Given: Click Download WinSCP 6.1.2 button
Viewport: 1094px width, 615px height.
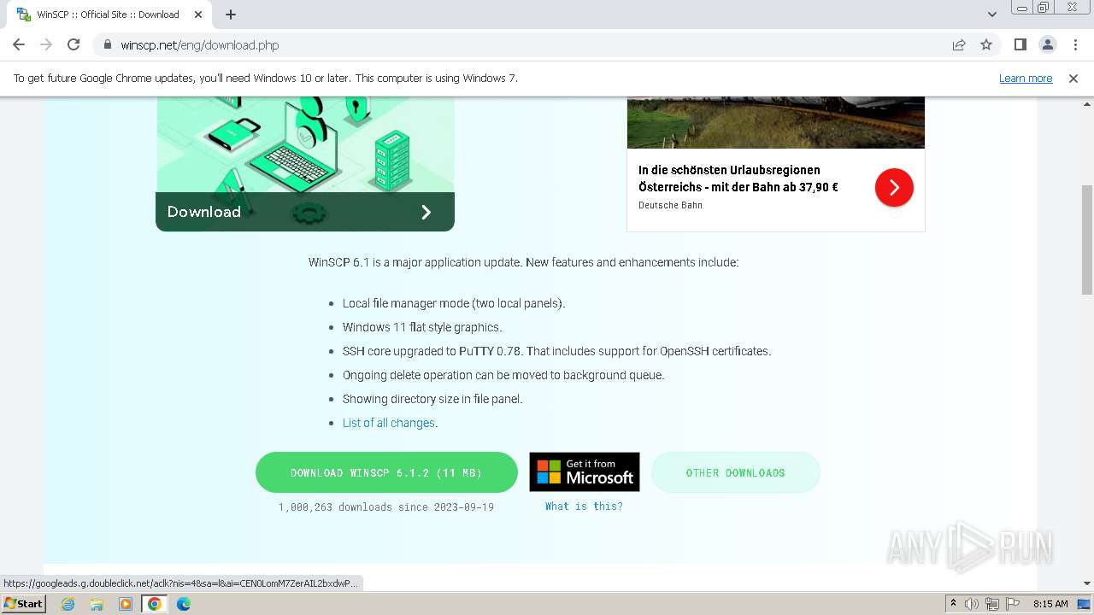Looking at the screenshot, I should pyautogui.click(x=386, y=472).
